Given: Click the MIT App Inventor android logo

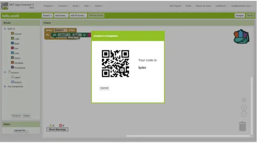Looking at the screenshot, I should (4, 6).
